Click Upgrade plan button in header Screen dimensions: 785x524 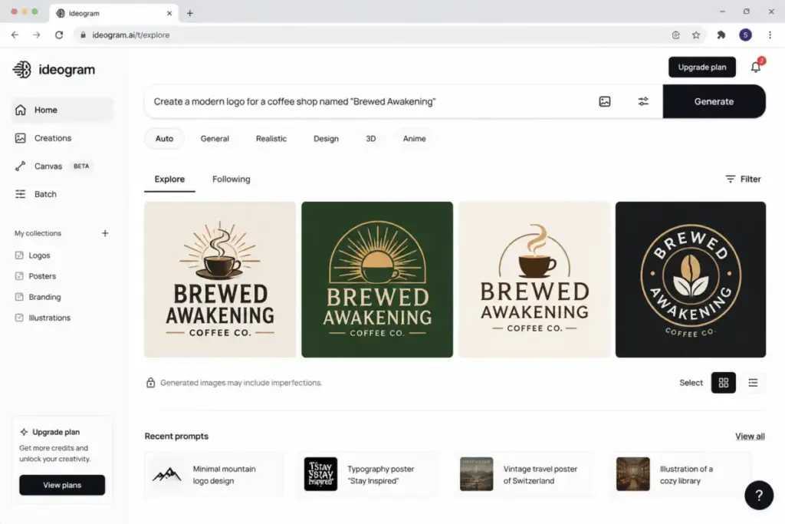pos(702,67)
